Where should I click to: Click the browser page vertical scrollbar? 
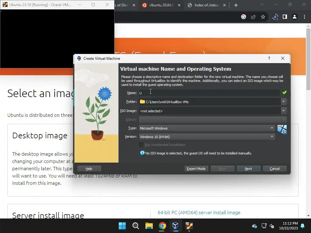click(x=308, y=59)
